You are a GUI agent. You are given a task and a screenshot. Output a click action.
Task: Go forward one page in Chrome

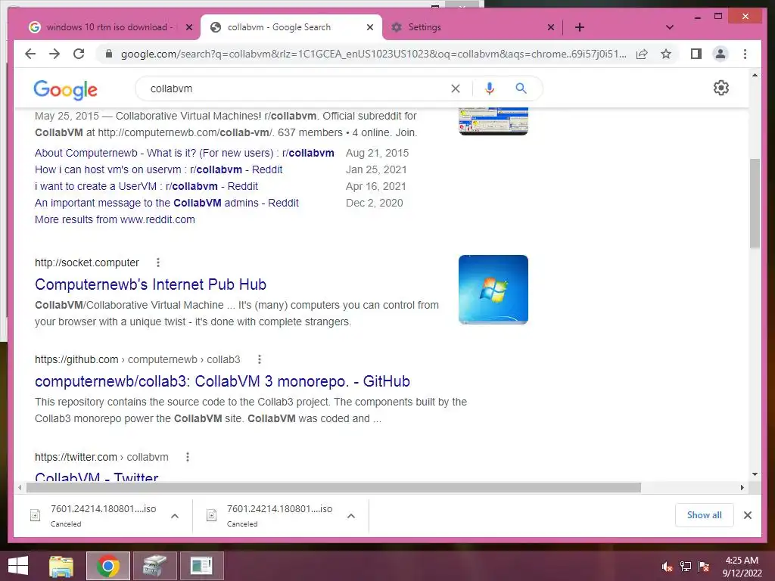[x=54, y=54]
